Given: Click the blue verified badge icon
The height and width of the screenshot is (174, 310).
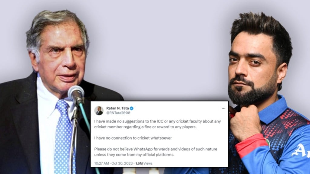Looking at the screenshot, I should (x=131, y=108).
